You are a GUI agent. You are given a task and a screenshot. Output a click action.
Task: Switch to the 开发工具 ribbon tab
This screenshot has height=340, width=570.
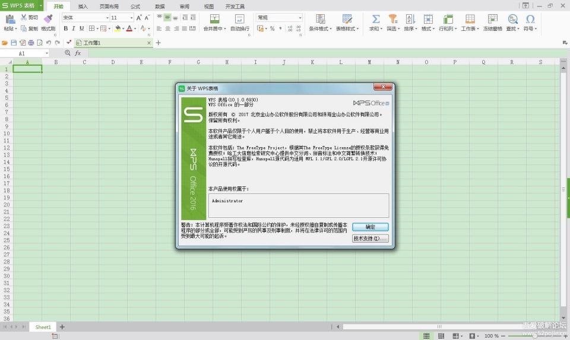point(235,7)
